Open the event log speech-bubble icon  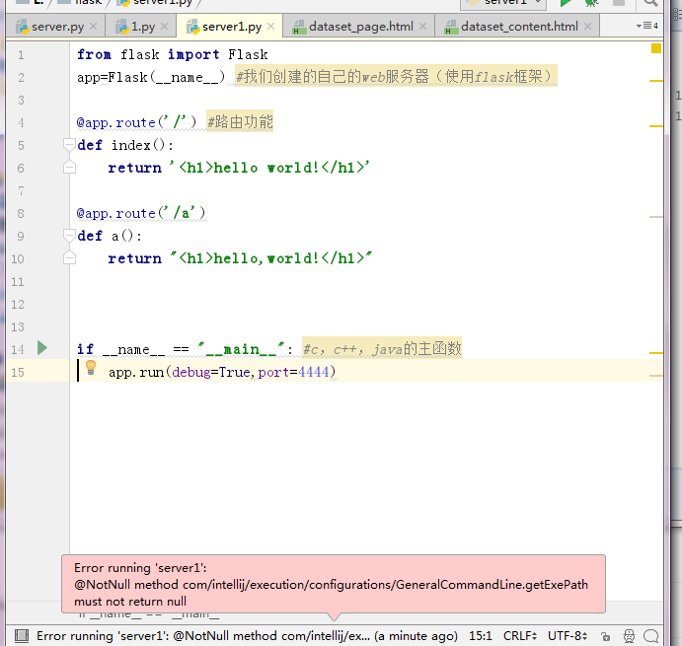coord(651,636)
